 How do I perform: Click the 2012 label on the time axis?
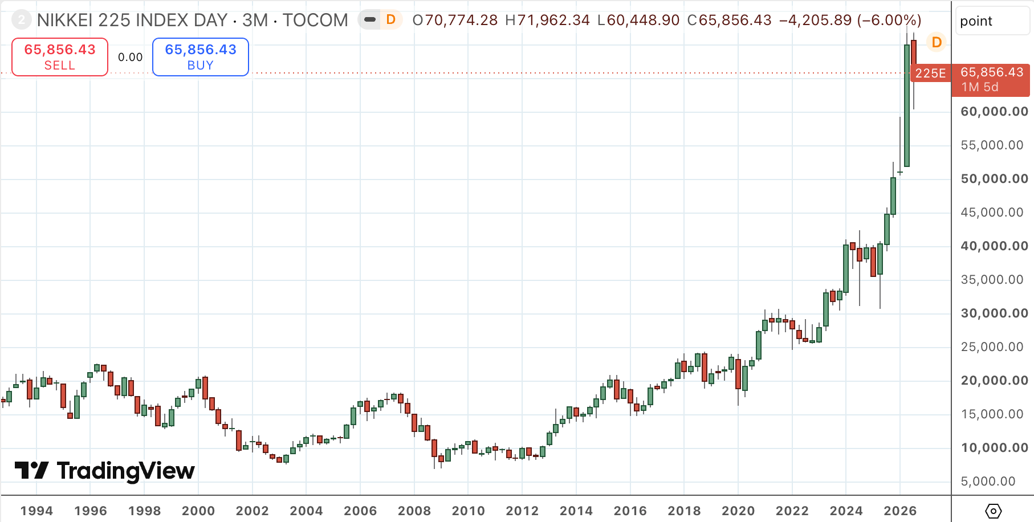coord(523,511)
